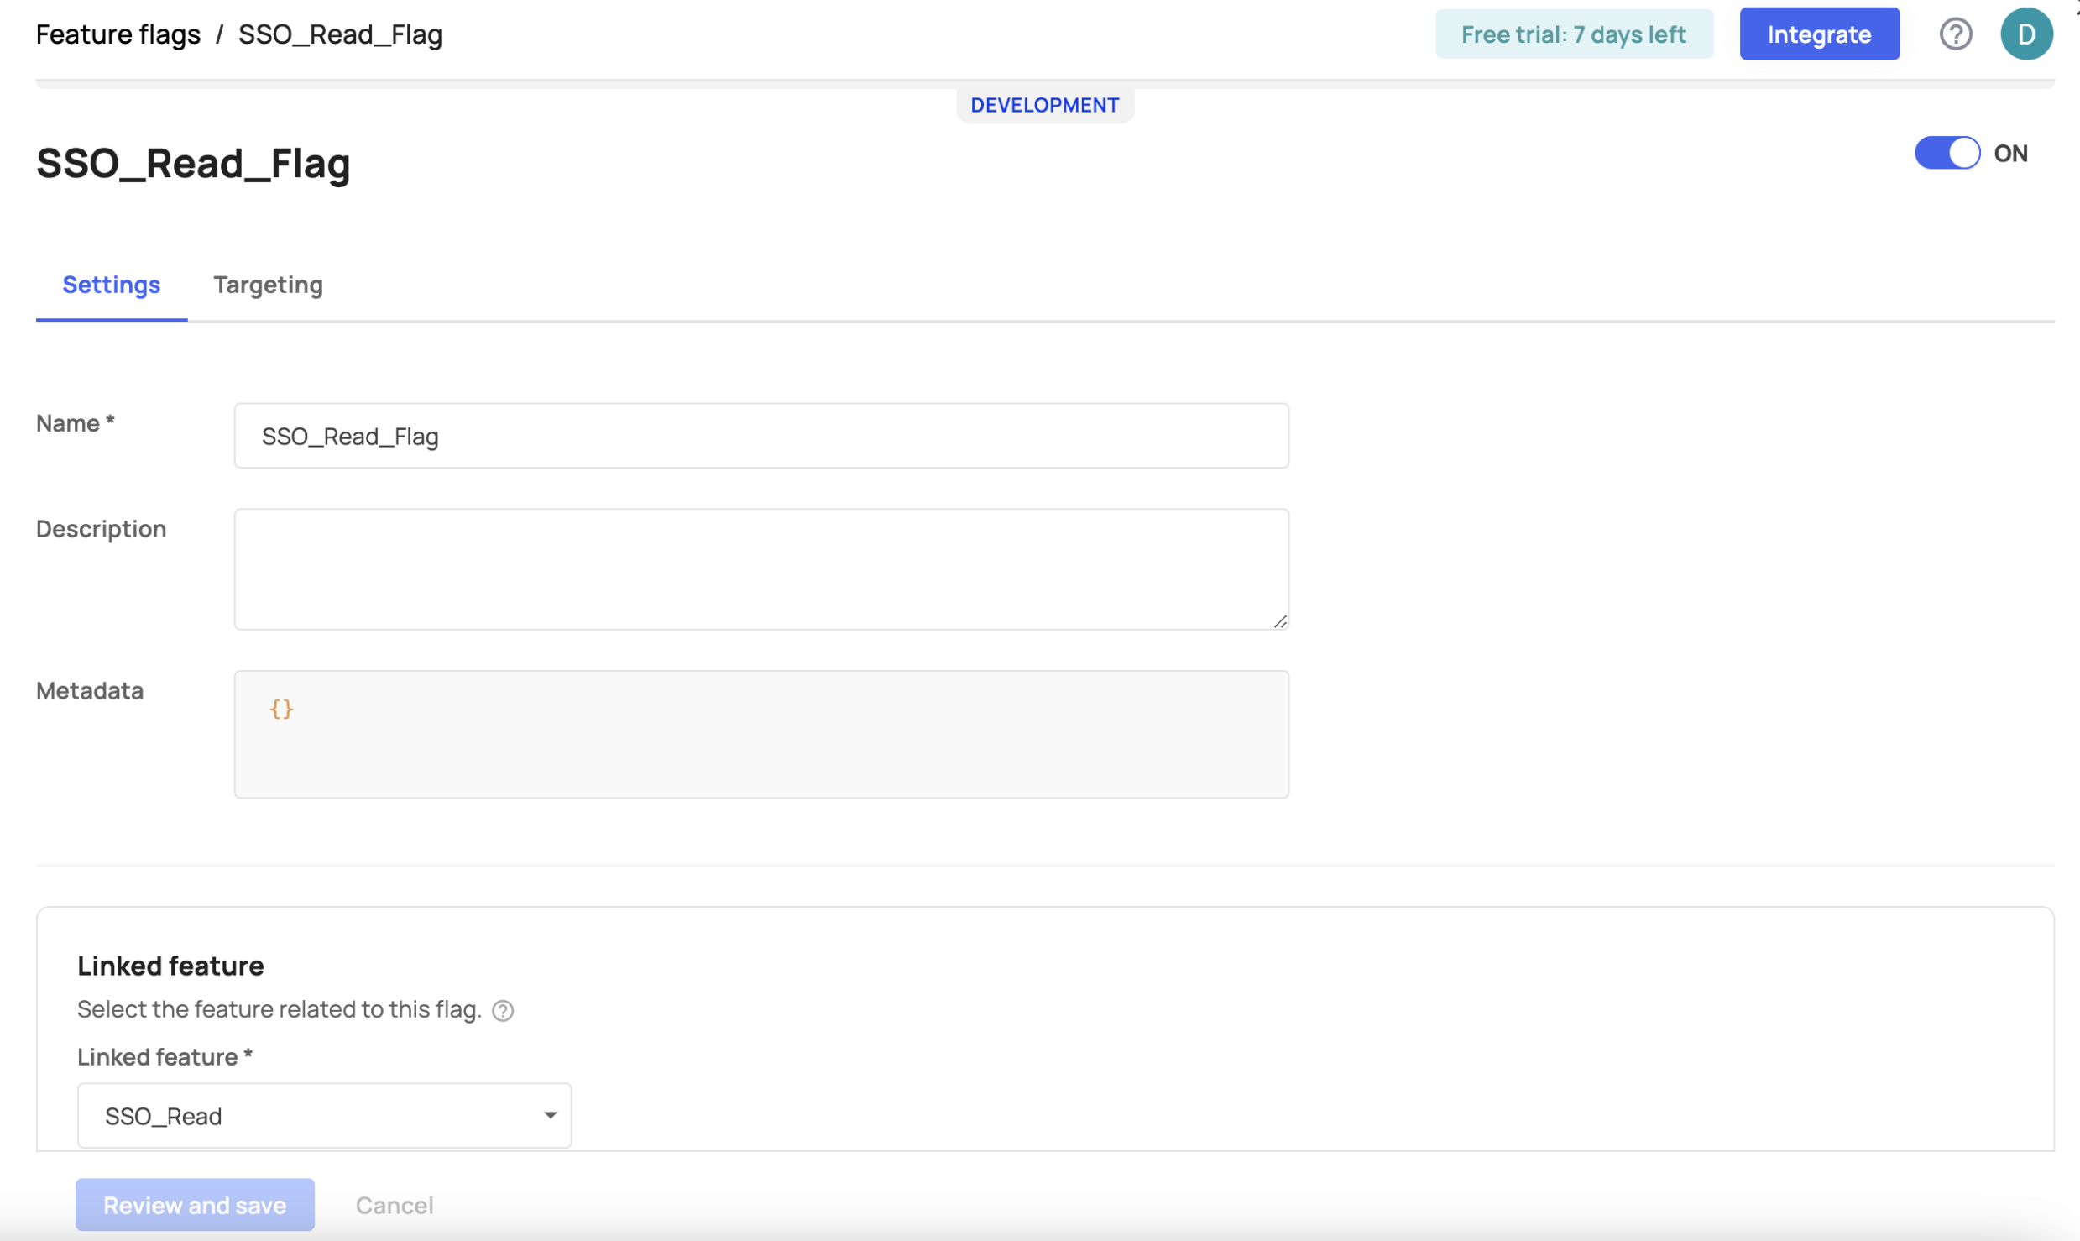Click the DEVELOPMENT environment label icon

pyautogui.click(x=1043, y=105)
